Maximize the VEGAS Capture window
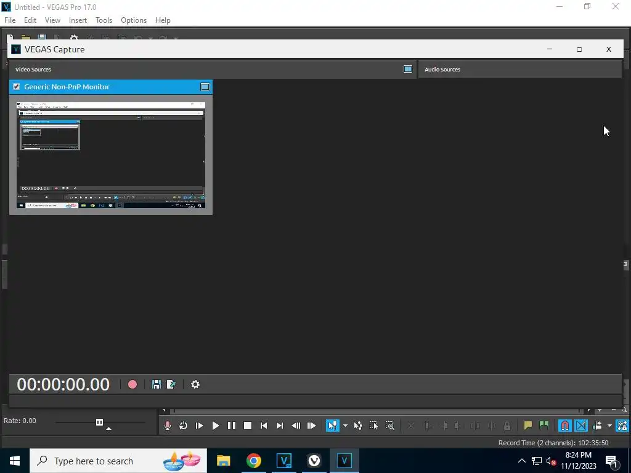 pos(579,49)
